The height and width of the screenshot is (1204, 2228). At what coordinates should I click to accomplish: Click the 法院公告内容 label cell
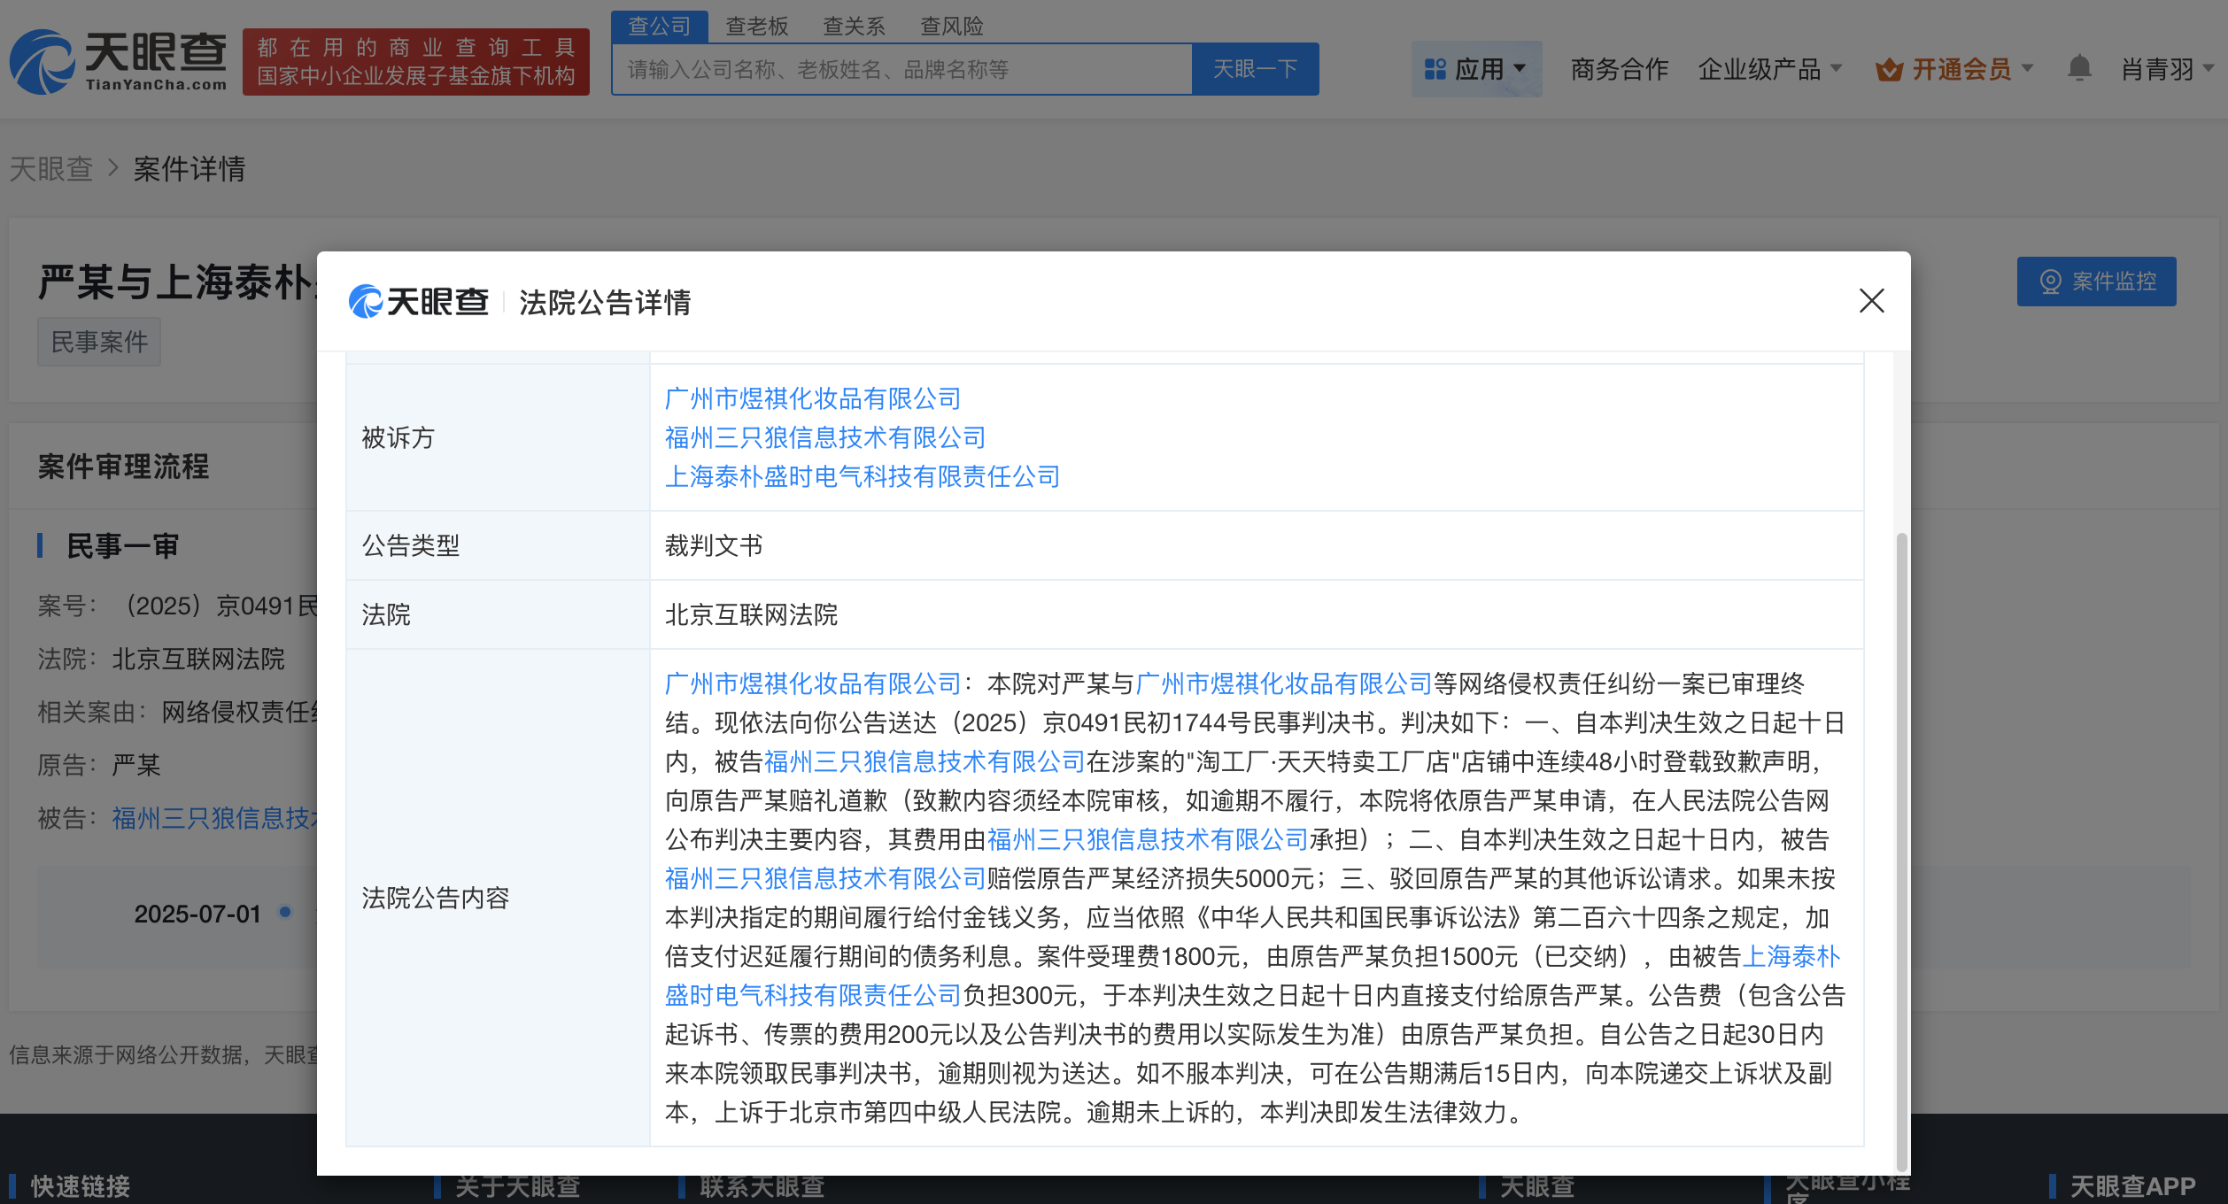coord(498,898)
